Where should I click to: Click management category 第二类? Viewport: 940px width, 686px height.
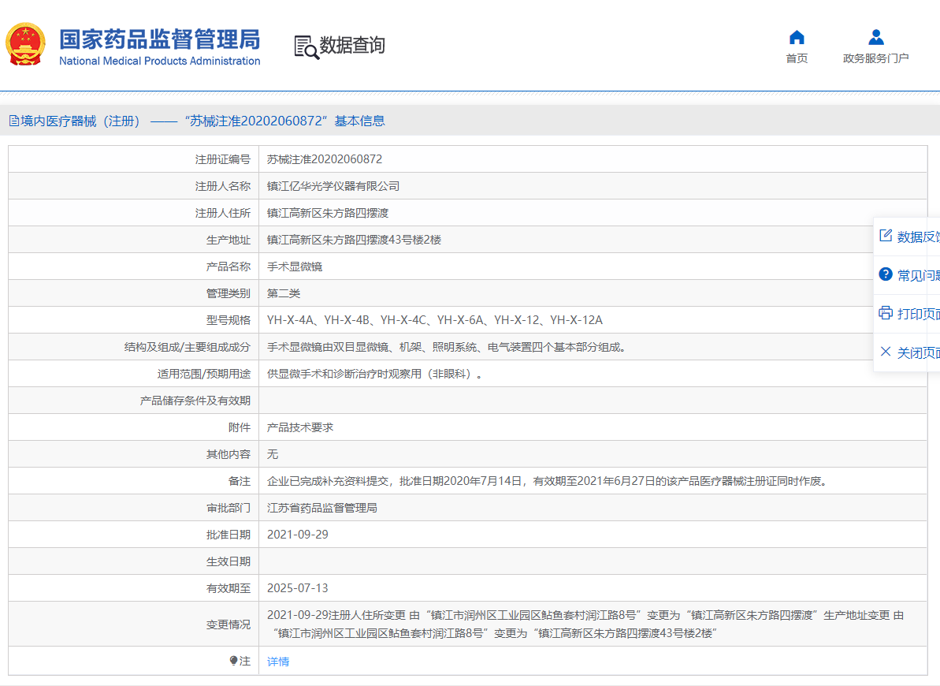[284, 293]
